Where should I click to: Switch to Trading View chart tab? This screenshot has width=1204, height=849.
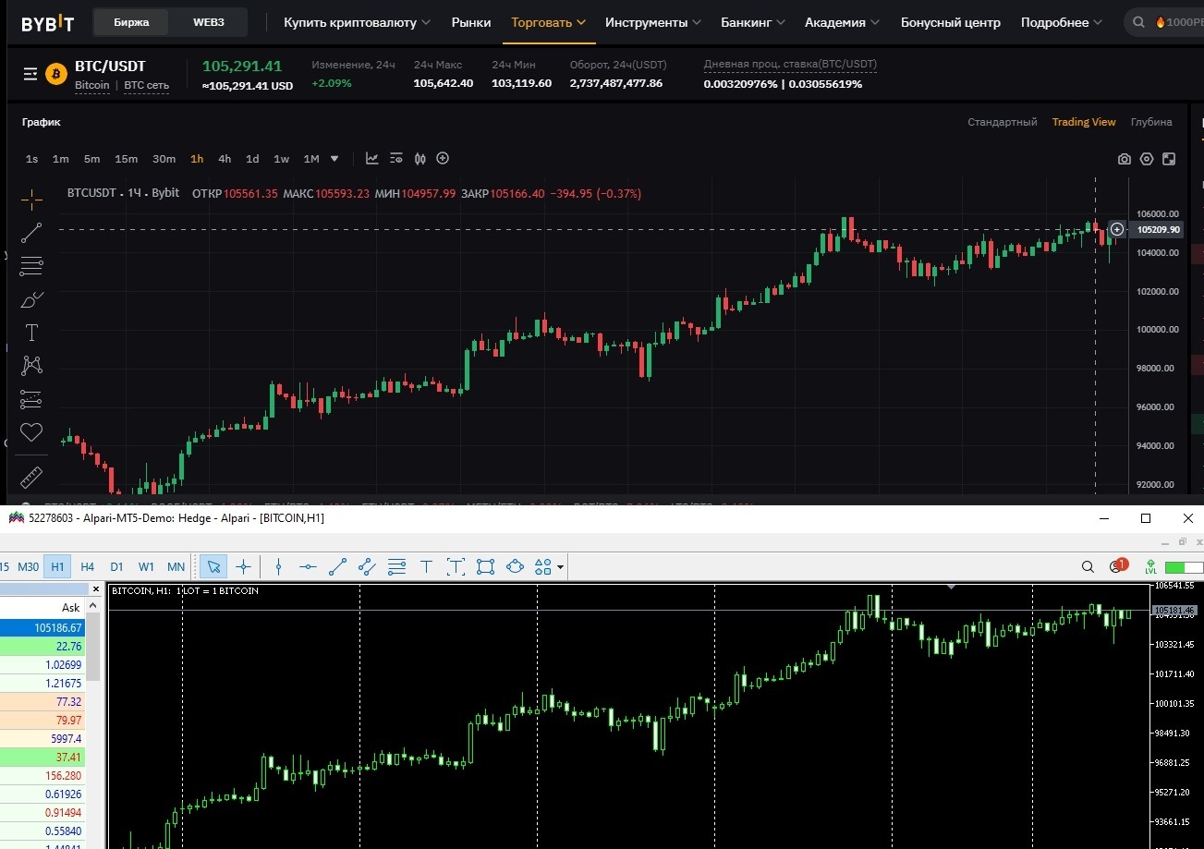point(1084,122)
